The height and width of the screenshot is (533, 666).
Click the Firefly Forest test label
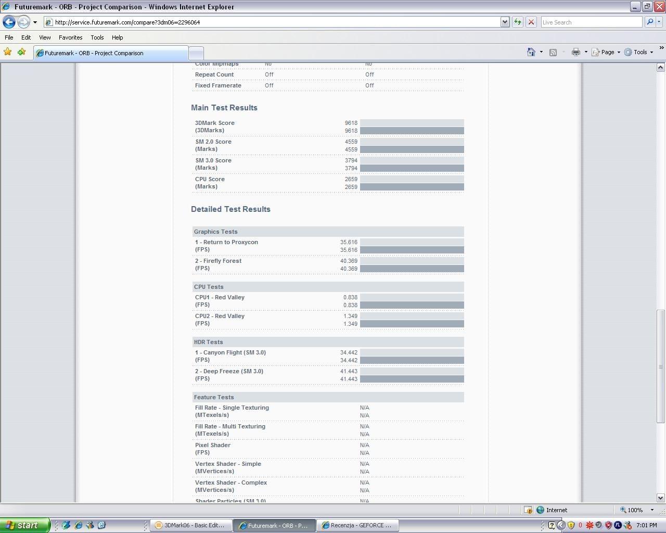point(218,261)
